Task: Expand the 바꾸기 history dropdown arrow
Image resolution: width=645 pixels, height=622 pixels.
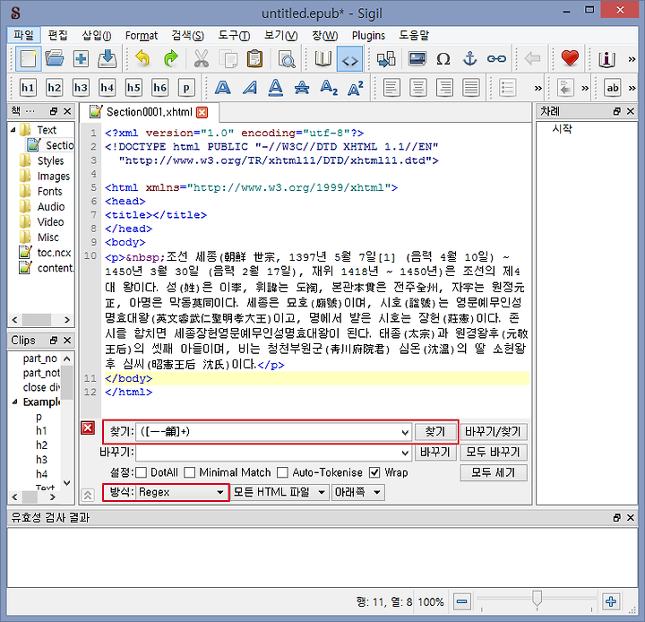Action: 405,453
